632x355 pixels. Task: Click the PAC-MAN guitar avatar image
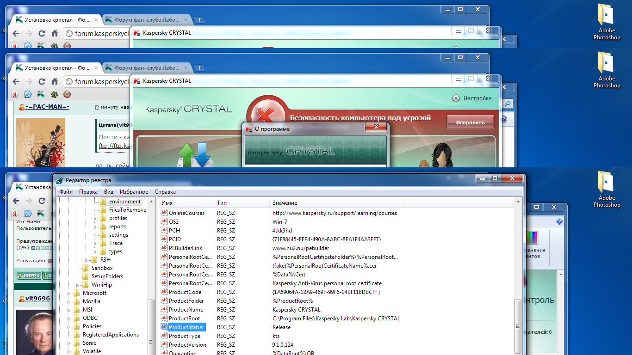(x=41, y=142)
